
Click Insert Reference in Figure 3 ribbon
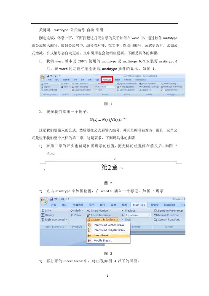click(x=99, y=215)
